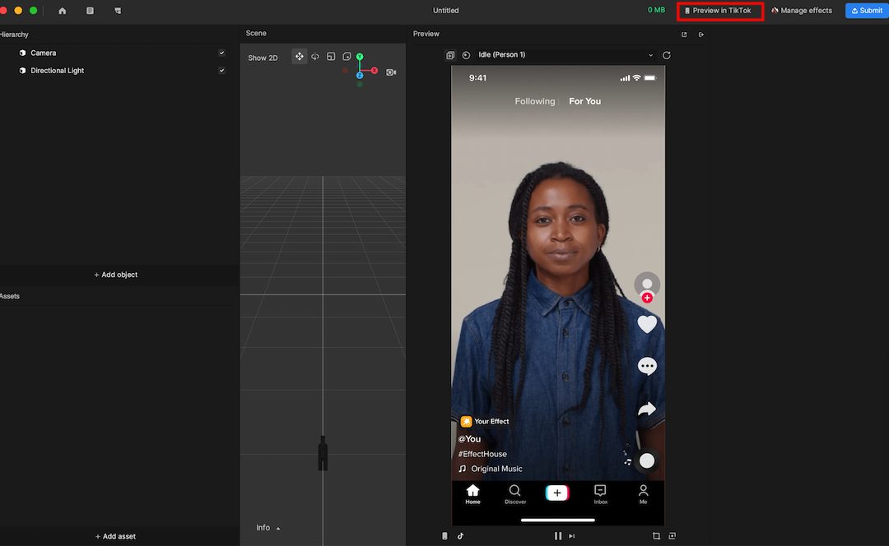
Task: Click the Preview in TikTok button
Action: click(x=720, y=11)
